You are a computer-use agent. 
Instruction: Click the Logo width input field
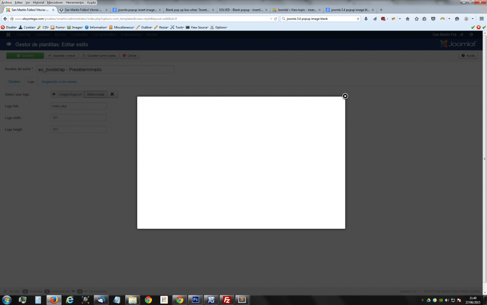point(78,118)
